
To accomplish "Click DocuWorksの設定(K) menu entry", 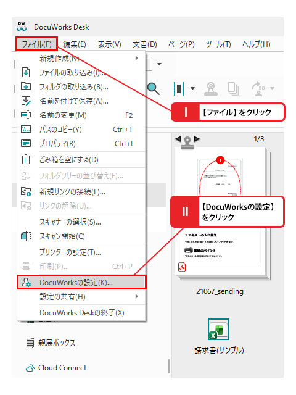I will coord(81,283).
